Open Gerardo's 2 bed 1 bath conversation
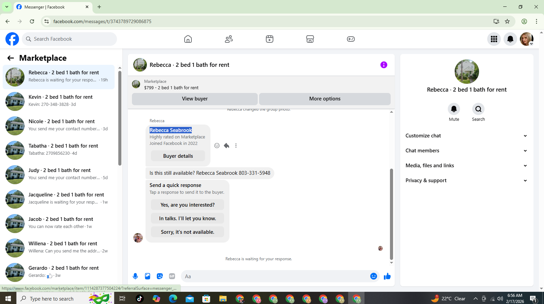544x304 pixels. (x=59, y=272)
